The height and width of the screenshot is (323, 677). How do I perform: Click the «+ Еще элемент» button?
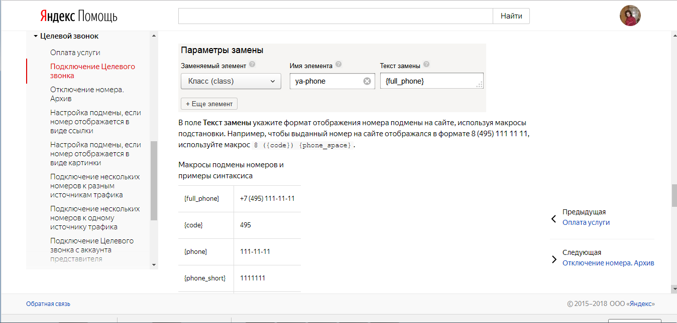click(x=208, y=104)
